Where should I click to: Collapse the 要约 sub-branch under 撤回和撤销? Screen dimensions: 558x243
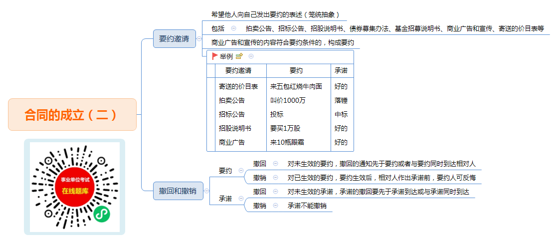click(241, 171)
